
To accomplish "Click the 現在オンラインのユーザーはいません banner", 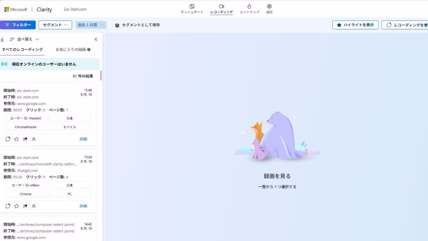I will [x=50, y=64].
